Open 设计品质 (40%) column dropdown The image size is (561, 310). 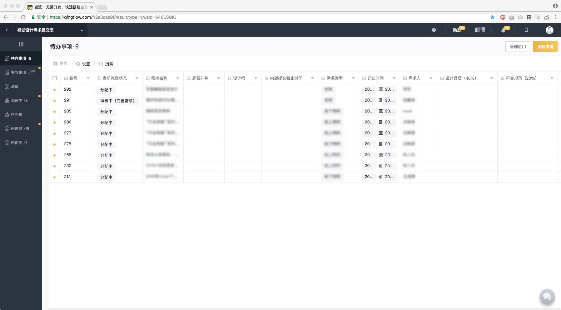click(x=492, y=78)
